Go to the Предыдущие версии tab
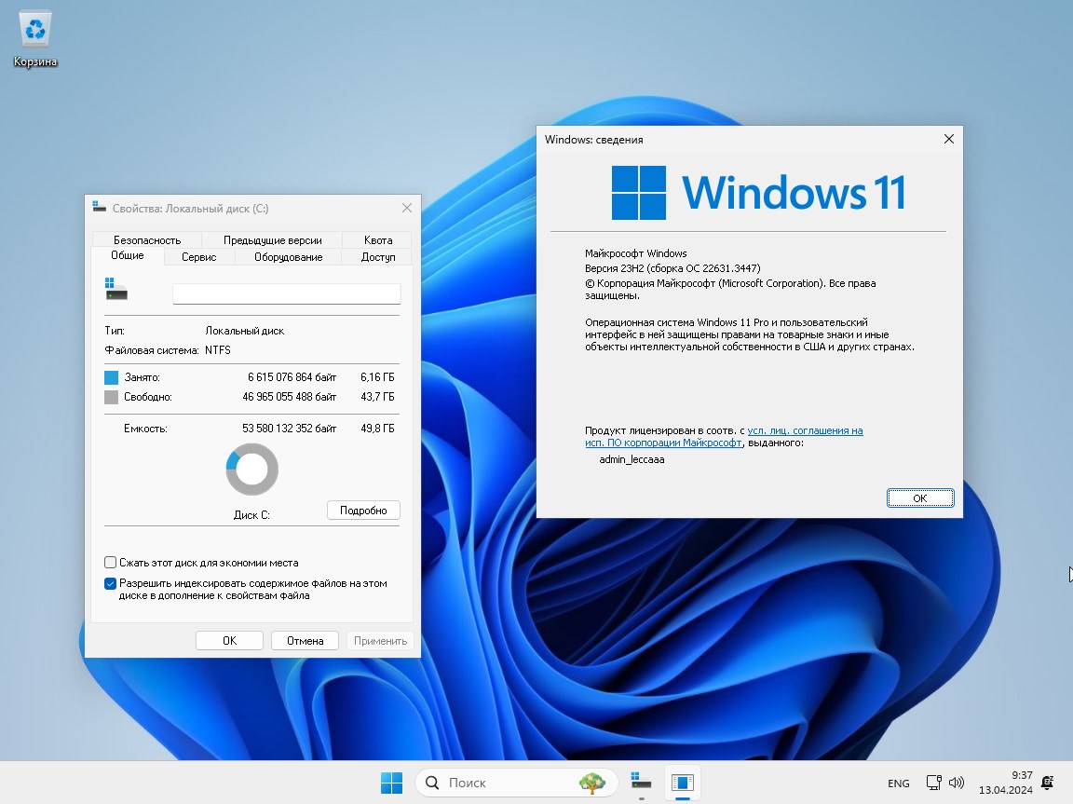1073x804 pixels. point(272,240)
